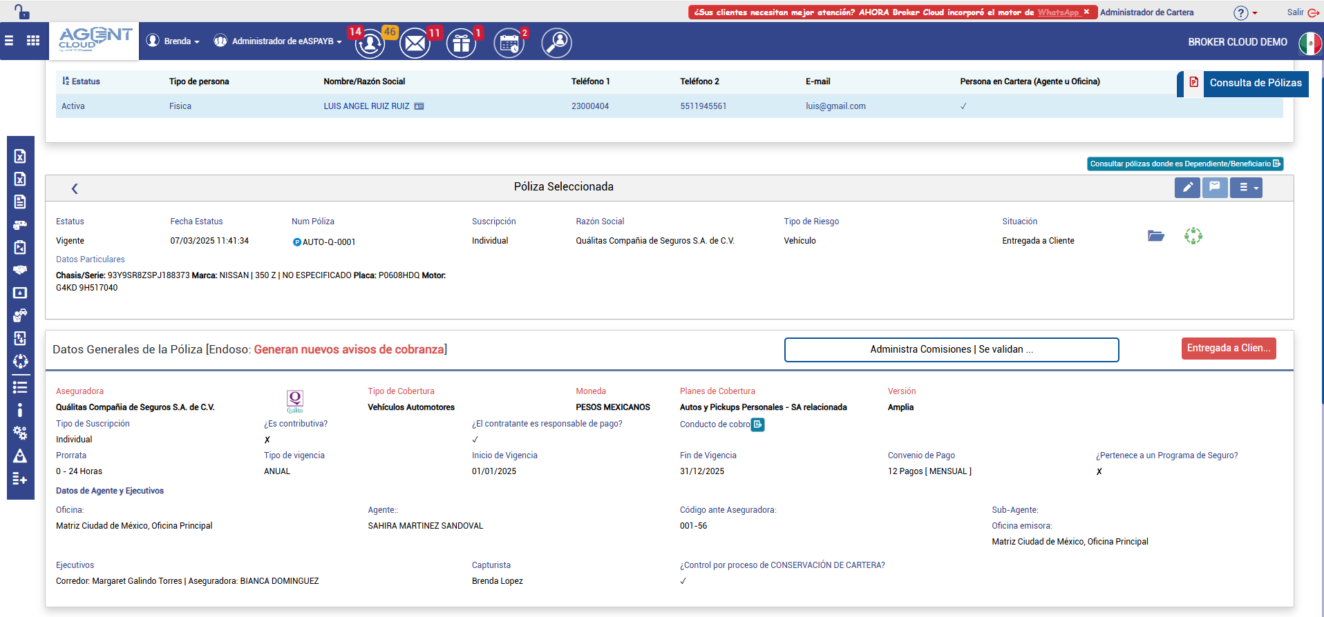1324x617 pixels.
Task: Open the document sheet sidebar icon
Action: [20, 202]
